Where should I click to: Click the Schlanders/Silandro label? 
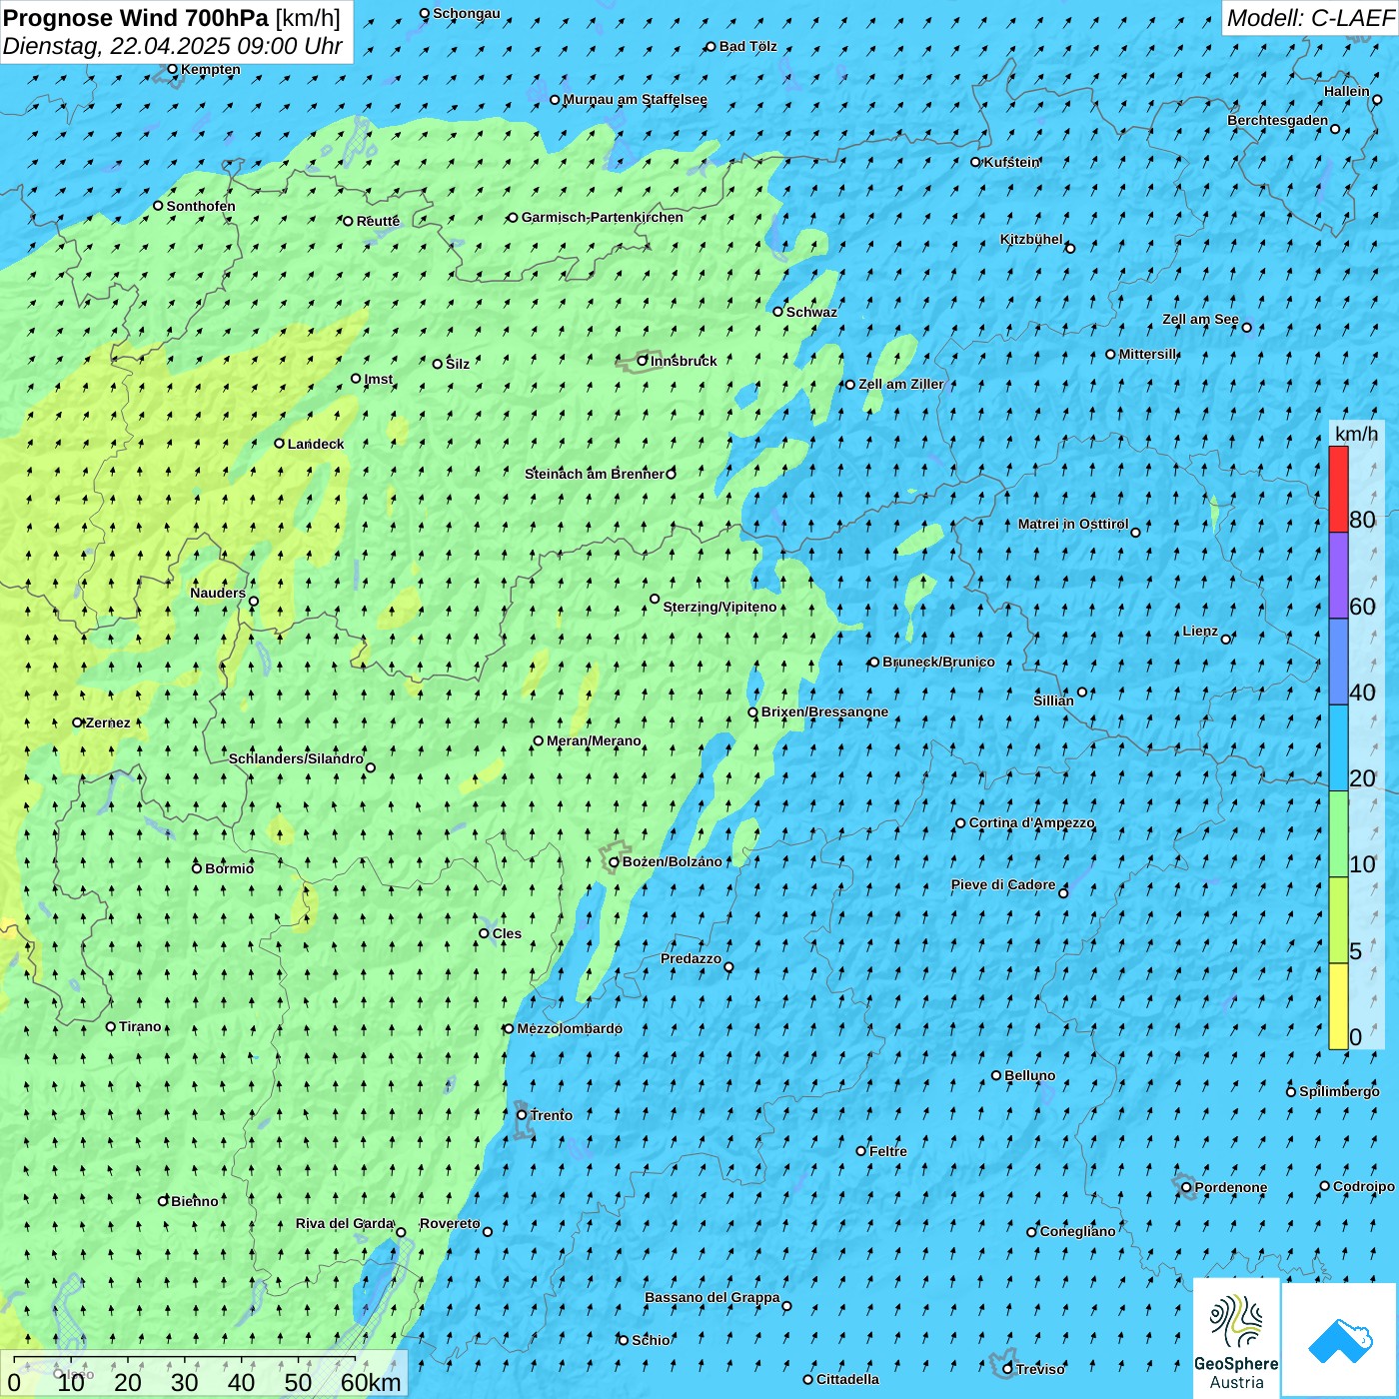click(296, 758)
